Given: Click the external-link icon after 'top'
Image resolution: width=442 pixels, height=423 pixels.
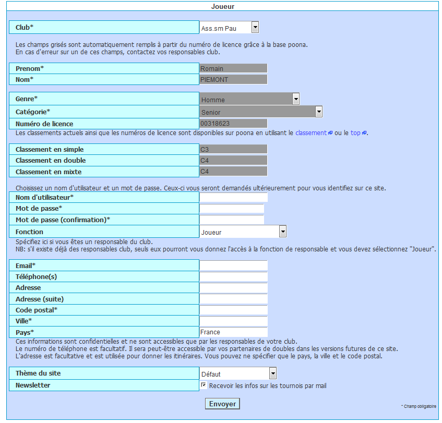Looking at the screenshot, I should (x=364, y=133).
